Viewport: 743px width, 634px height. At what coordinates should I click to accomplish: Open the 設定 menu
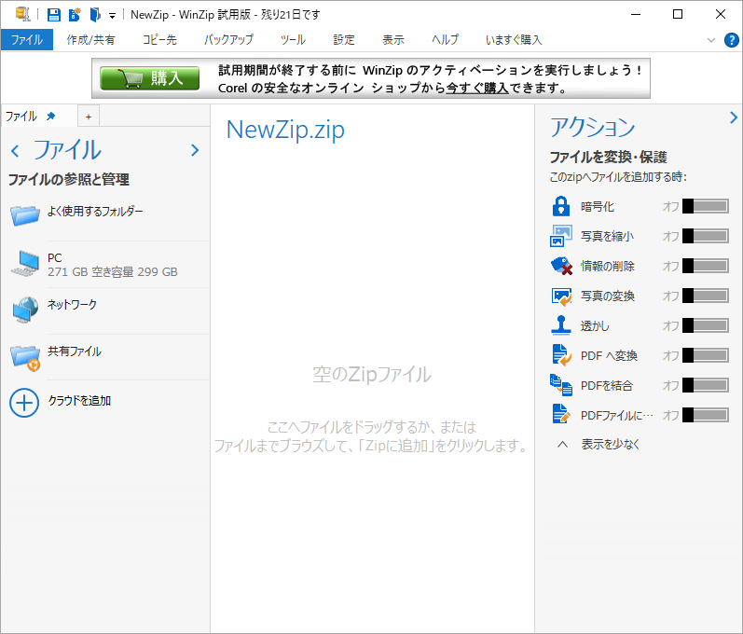(344, 40)
